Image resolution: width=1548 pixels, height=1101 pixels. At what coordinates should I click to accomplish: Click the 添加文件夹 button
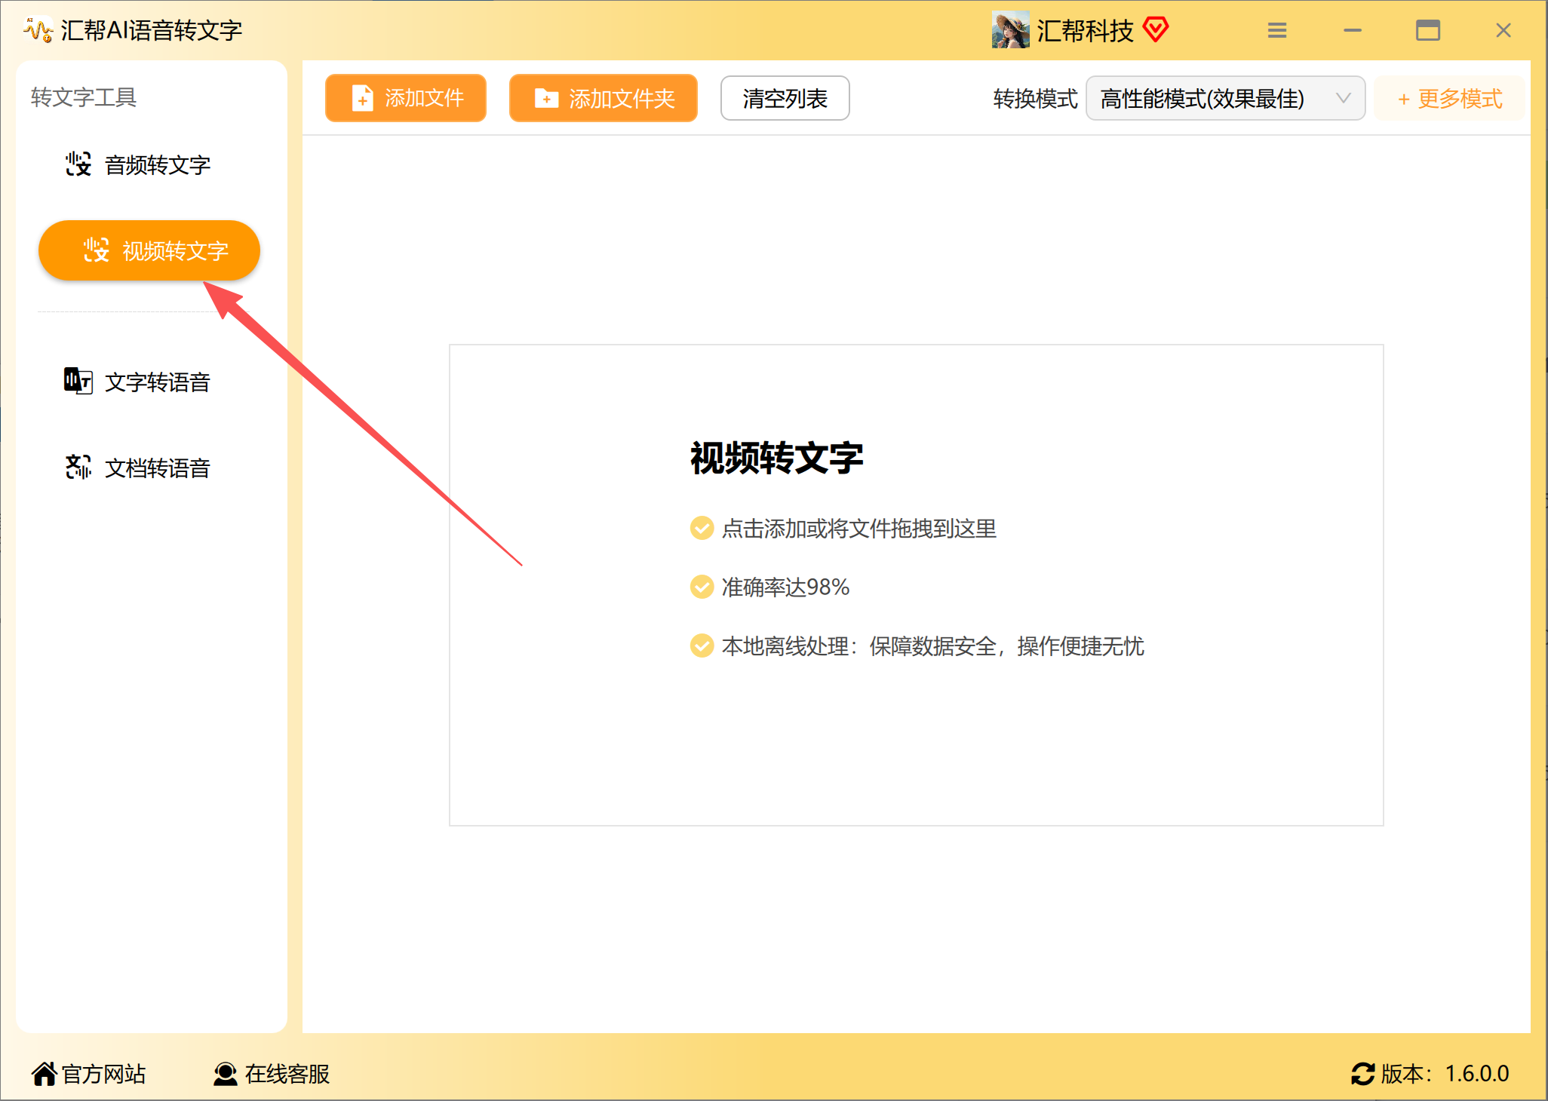(x=604, y=98)
